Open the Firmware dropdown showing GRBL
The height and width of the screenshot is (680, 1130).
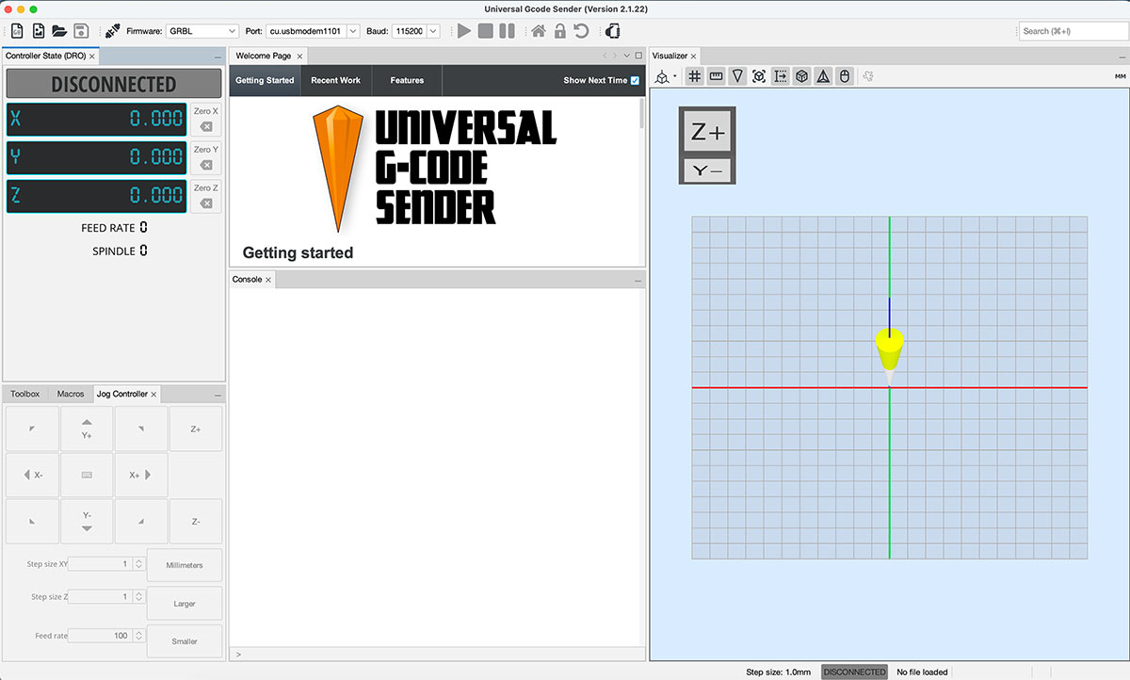[201, 30]
